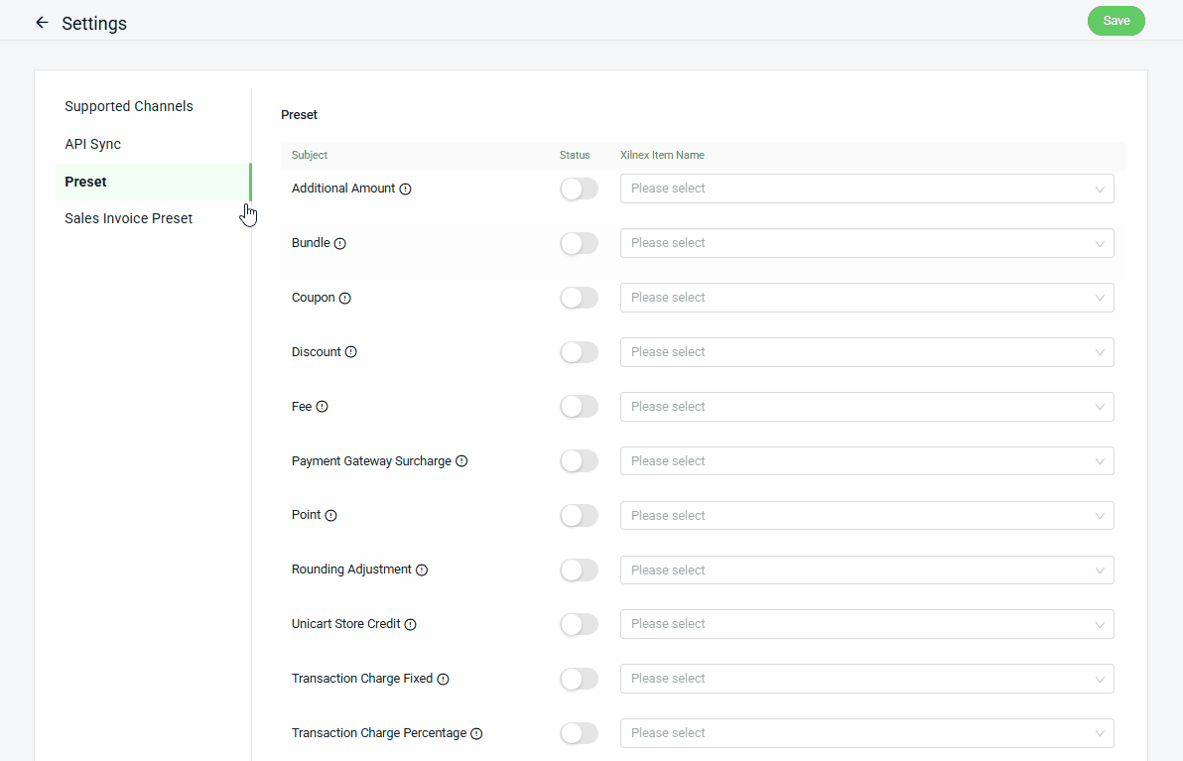Viewport: 1183px width, 761px height.
Task: Open the Supported Channels settings section
Action: point(129,106)
